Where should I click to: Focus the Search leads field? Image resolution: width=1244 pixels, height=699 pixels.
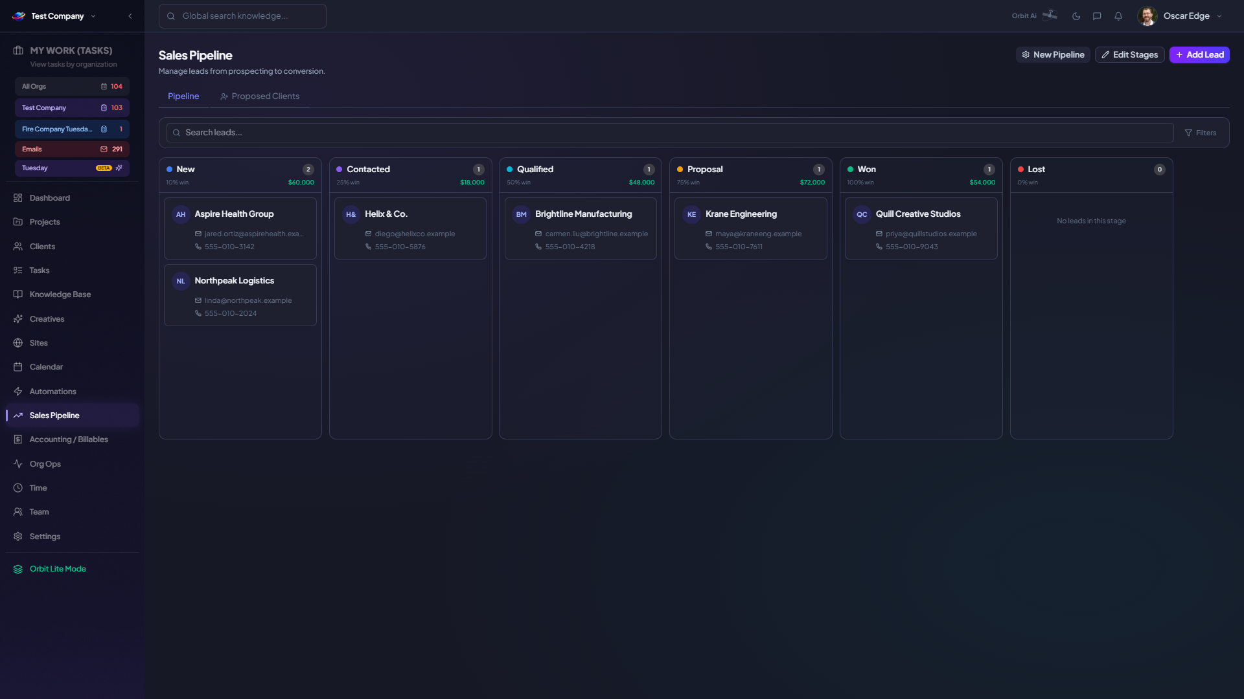pyautogui.click(x=670, y=133)
